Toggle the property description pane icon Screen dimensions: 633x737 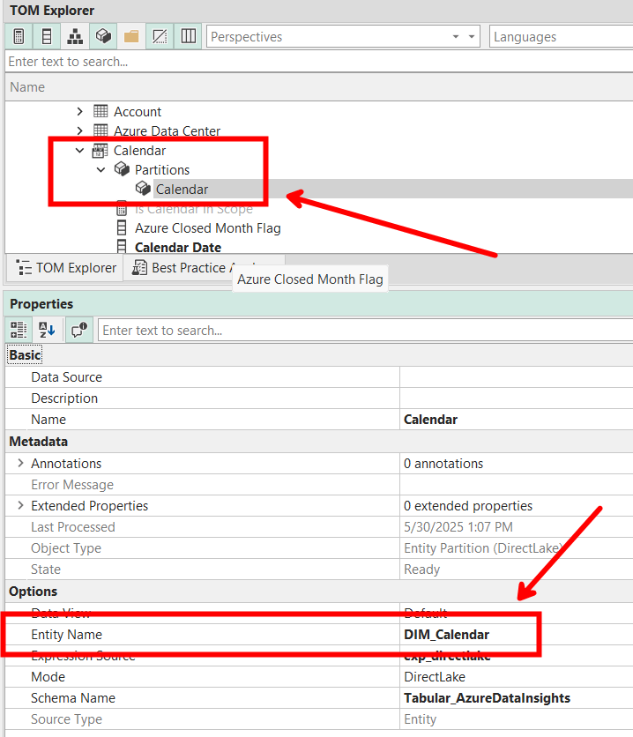(78, 331)
